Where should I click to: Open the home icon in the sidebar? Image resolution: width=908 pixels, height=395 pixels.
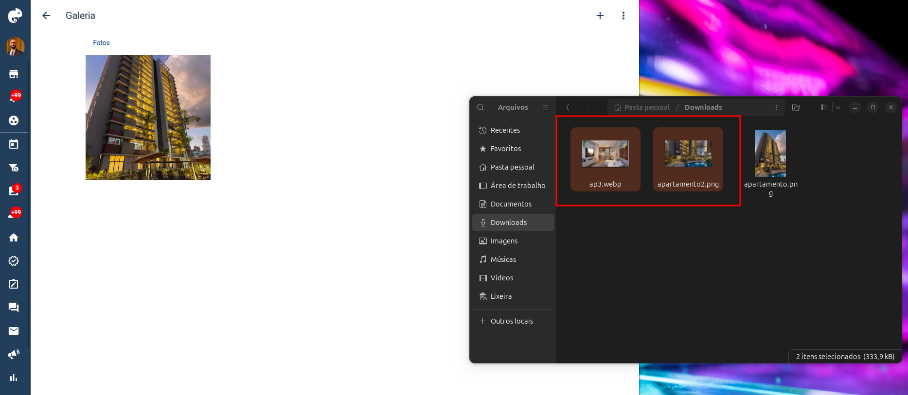[x=14, y=238]
